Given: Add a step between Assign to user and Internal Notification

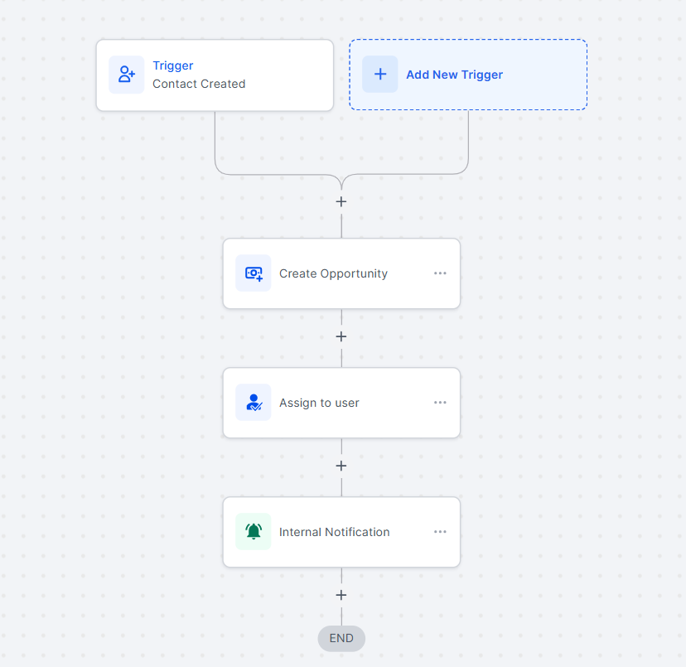Looking at the screenshot, I should [x=341, y=466].
